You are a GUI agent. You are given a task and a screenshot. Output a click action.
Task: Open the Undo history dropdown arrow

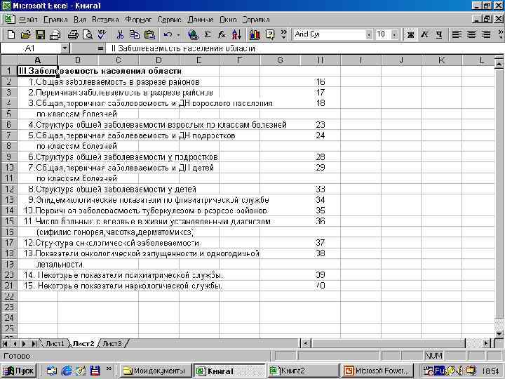coord(178,34)
